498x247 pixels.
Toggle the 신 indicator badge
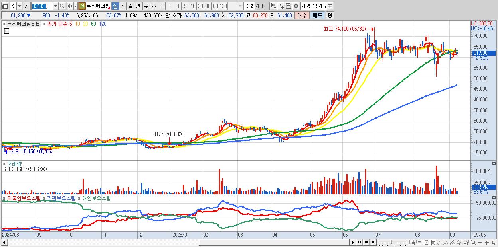pos(81,6)
